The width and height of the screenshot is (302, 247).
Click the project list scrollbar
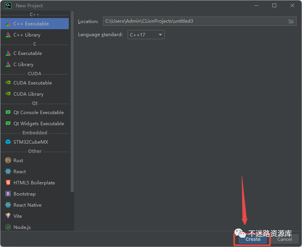point(72,102)
